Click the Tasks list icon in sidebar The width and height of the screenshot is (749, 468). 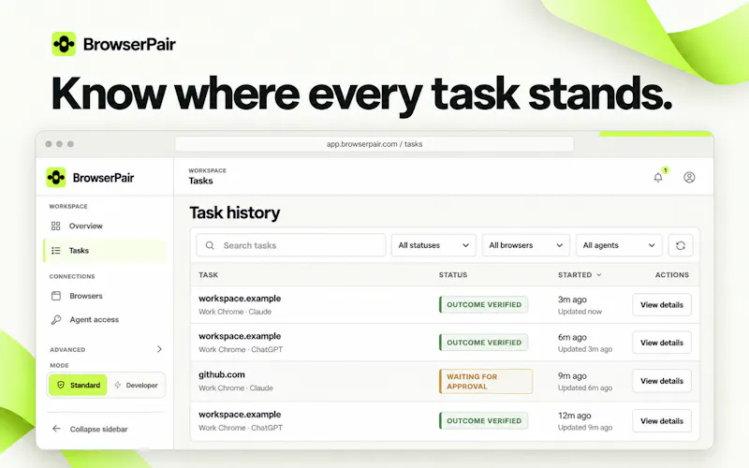pos(56,250)
